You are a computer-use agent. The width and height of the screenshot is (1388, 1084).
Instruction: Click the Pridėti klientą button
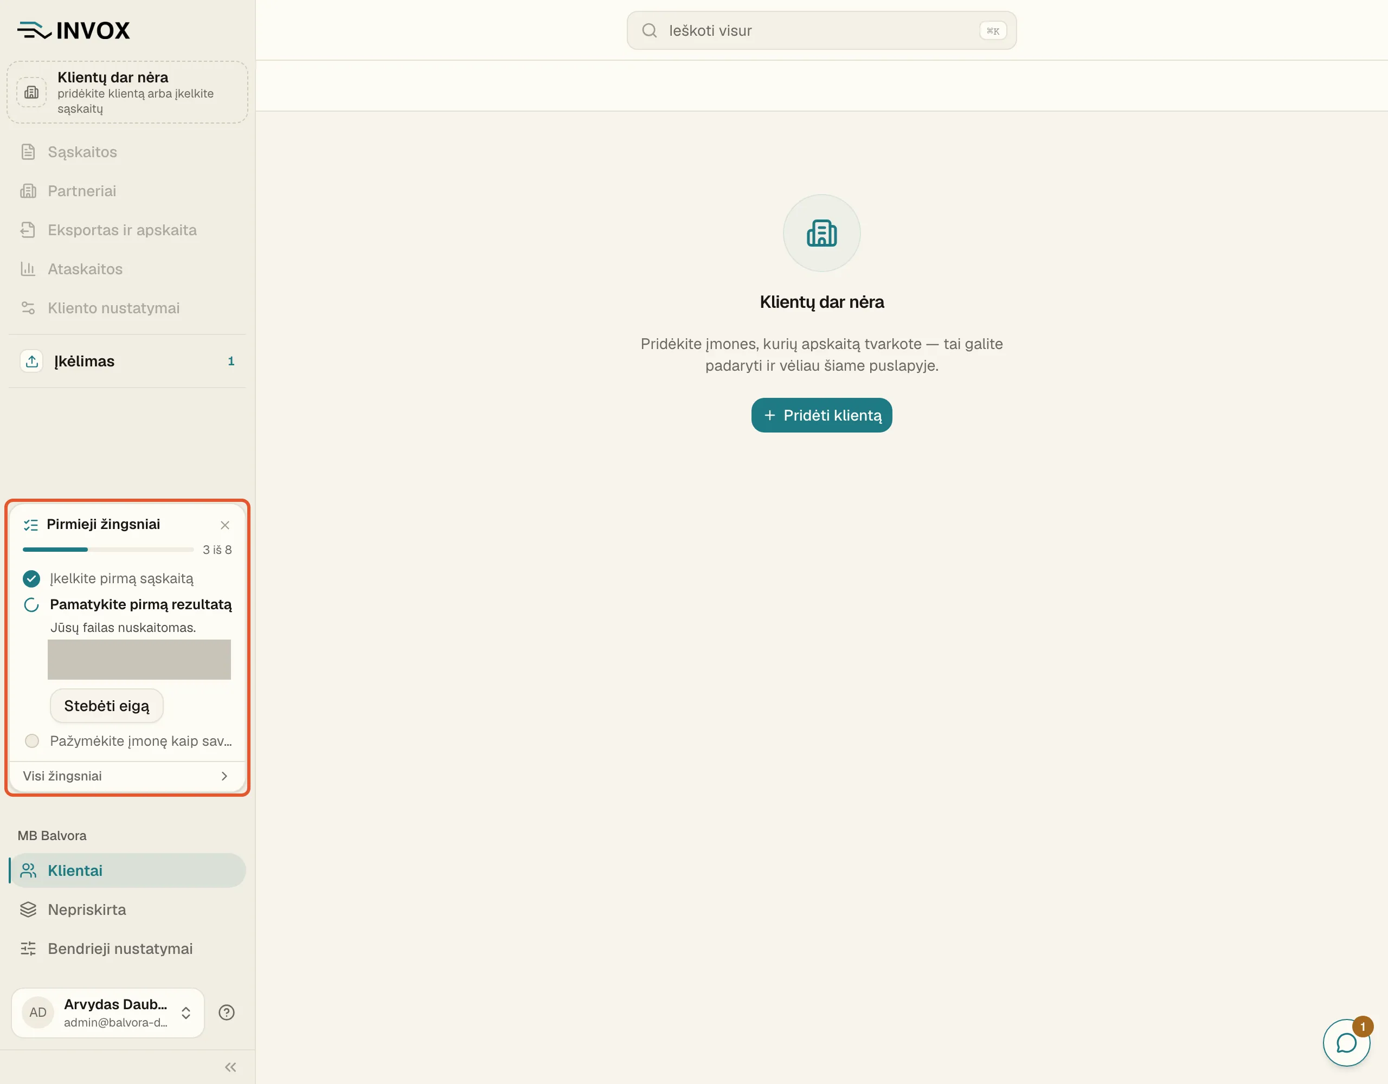822,415
